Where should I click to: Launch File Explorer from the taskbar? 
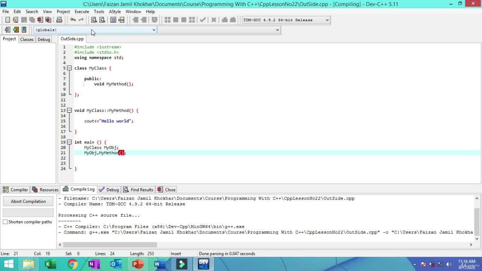[29, 264]
